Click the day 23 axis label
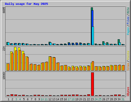This screenshot has height=102, width=131. click(92, 99)
